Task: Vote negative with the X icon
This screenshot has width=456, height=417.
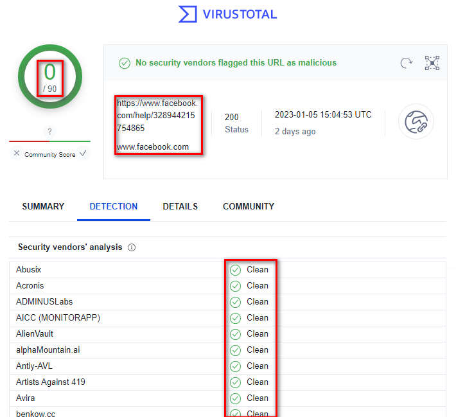Action: 17,153
